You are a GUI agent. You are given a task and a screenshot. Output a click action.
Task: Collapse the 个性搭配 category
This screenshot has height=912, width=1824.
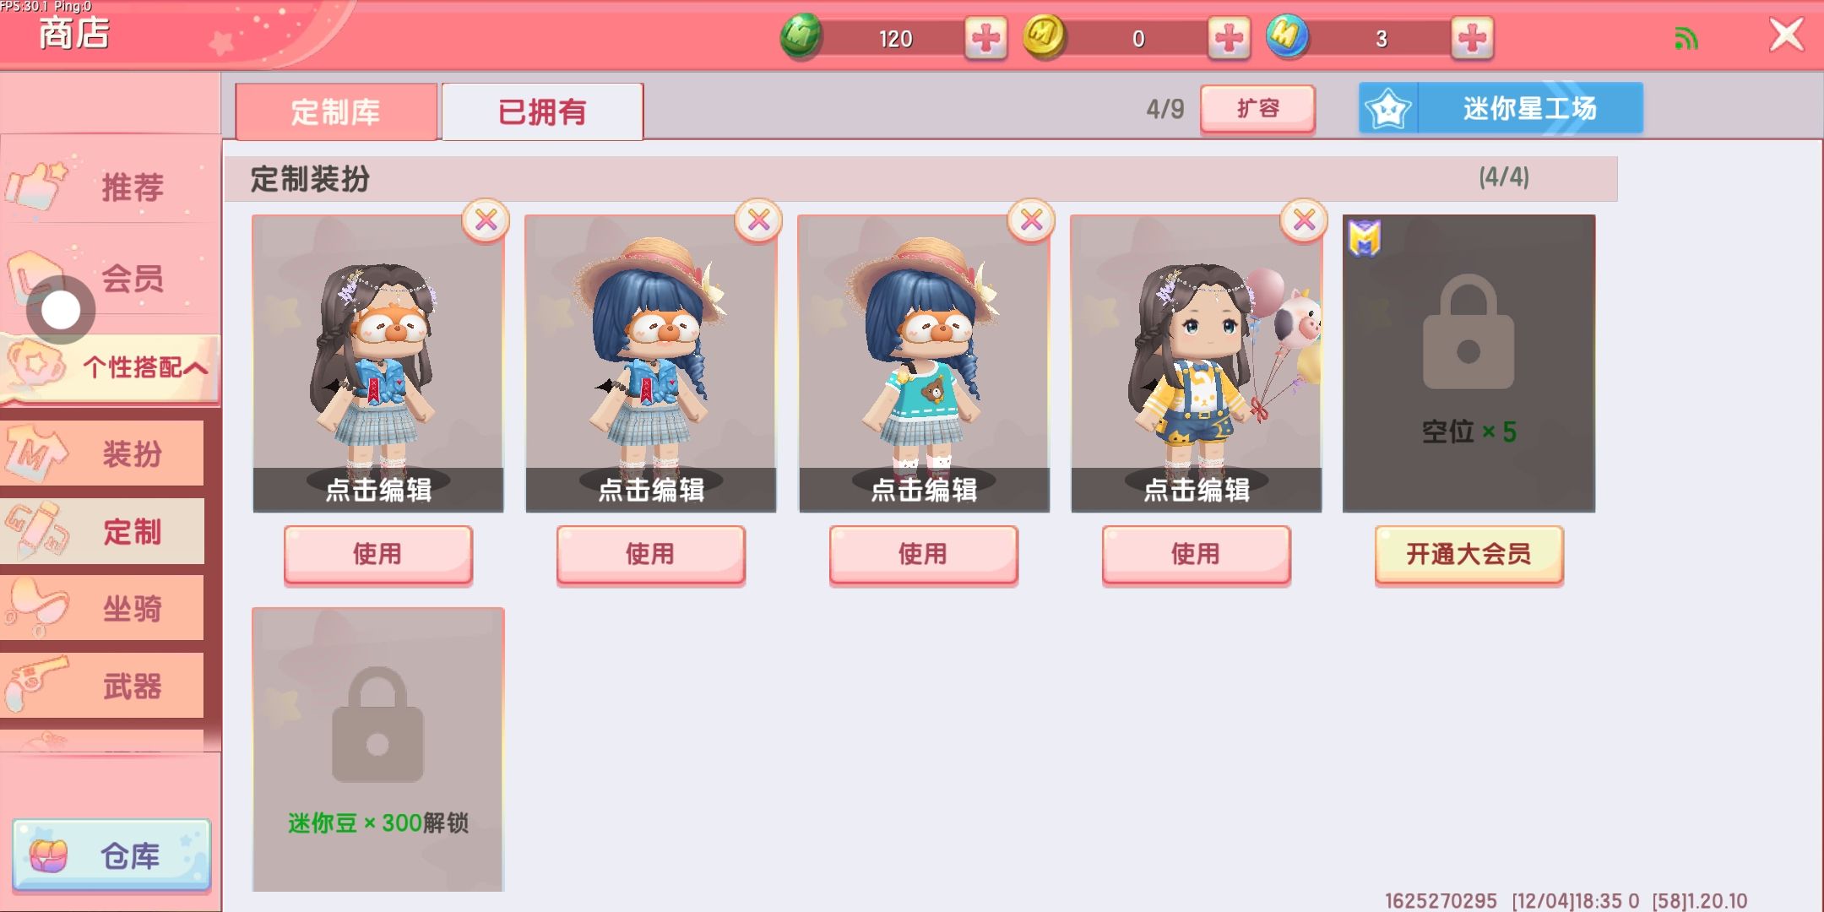click(110, 367)
